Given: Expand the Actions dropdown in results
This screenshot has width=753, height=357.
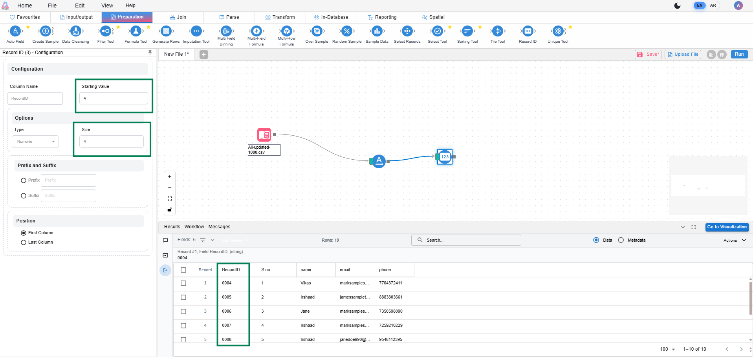Looking at the screenshot, I should (734, 240).
